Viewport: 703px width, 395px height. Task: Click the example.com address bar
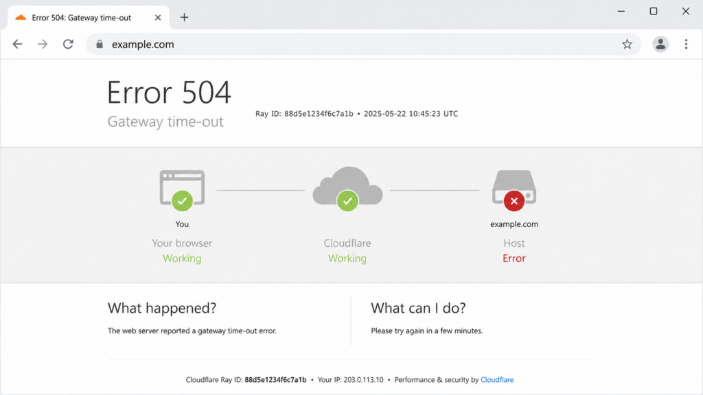click(x=363, y=44)
